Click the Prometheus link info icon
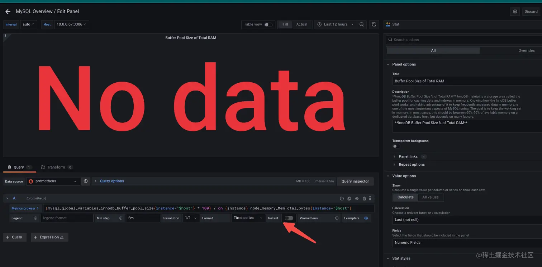This screenshot has height=267, width=542. pyautogui.click(x=337, y=218)
